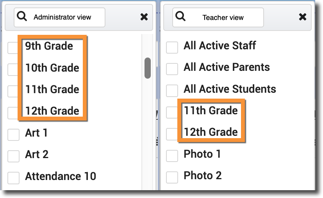Select the All Active Parents checkbox
The height and width of the screenshot is (198, 323).
pyautogui.click(x=172, y=69)
